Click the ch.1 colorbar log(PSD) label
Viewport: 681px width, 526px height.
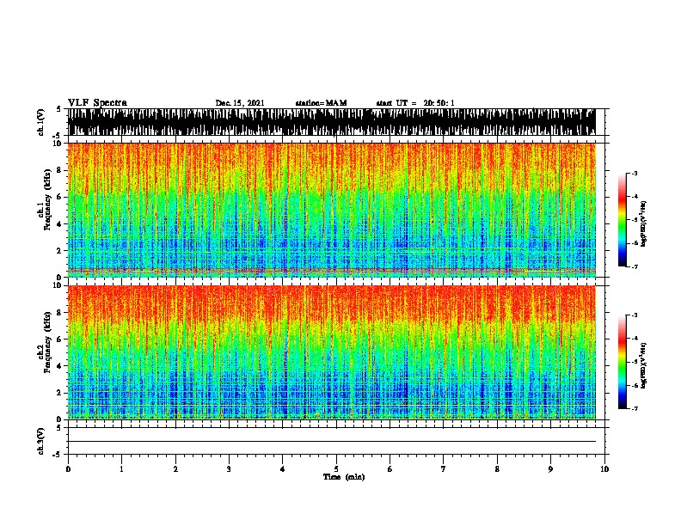tap(643, 223)
